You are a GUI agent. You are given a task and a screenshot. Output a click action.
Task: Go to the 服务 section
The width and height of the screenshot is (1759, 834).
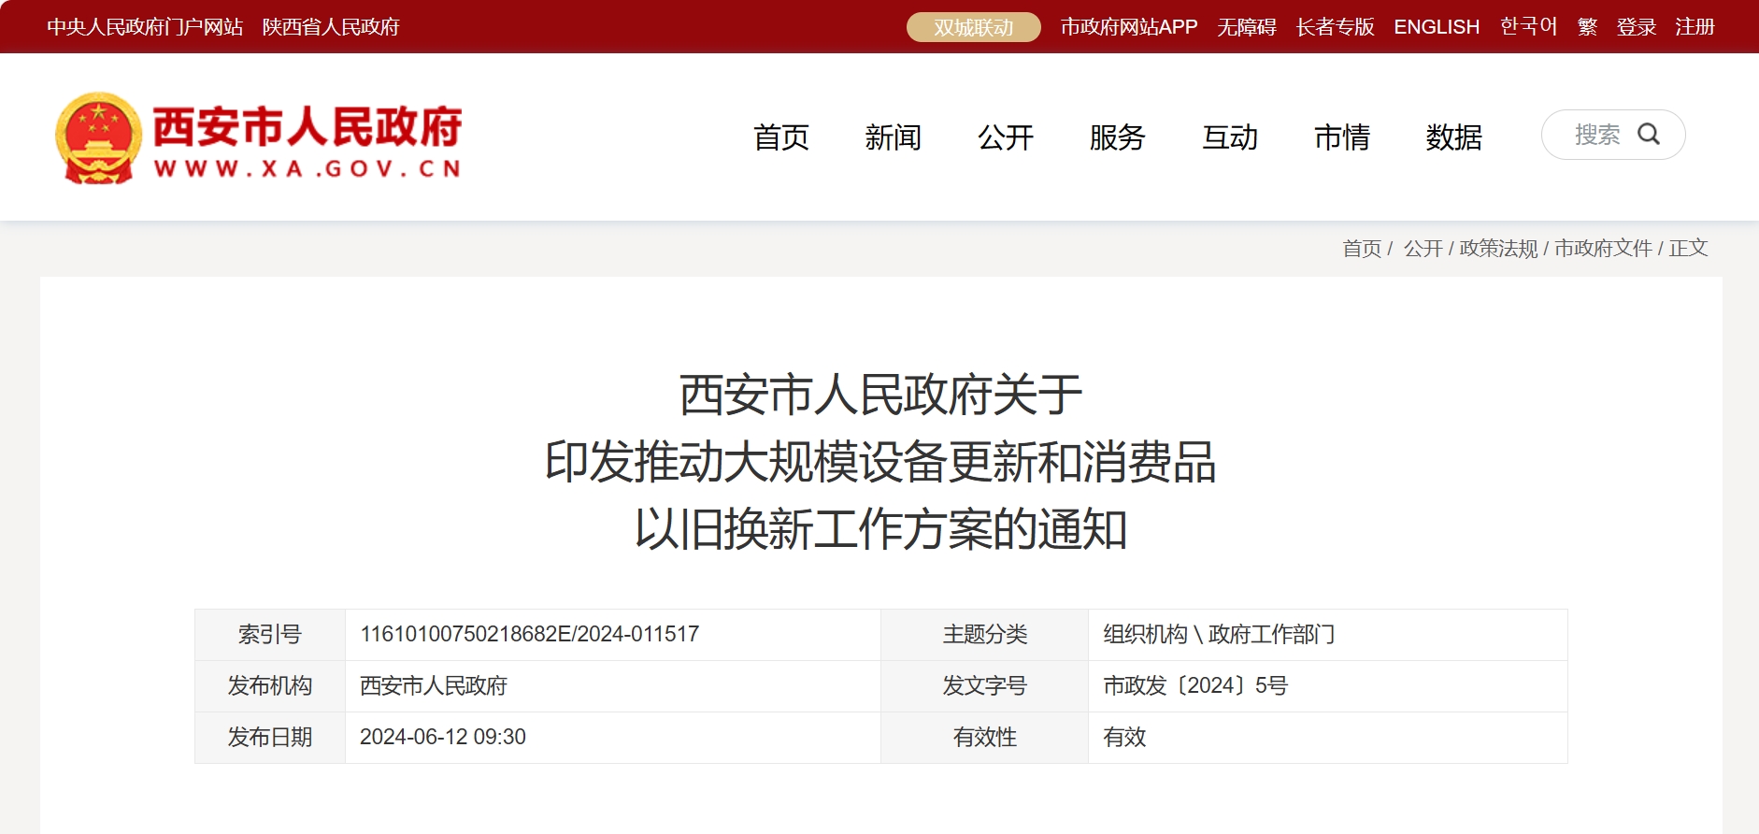click(1118, 137)
